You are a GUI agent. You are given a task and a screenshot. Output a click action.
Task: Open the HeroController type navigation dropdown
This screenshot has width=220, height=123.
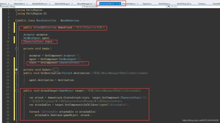click(125, 7)
